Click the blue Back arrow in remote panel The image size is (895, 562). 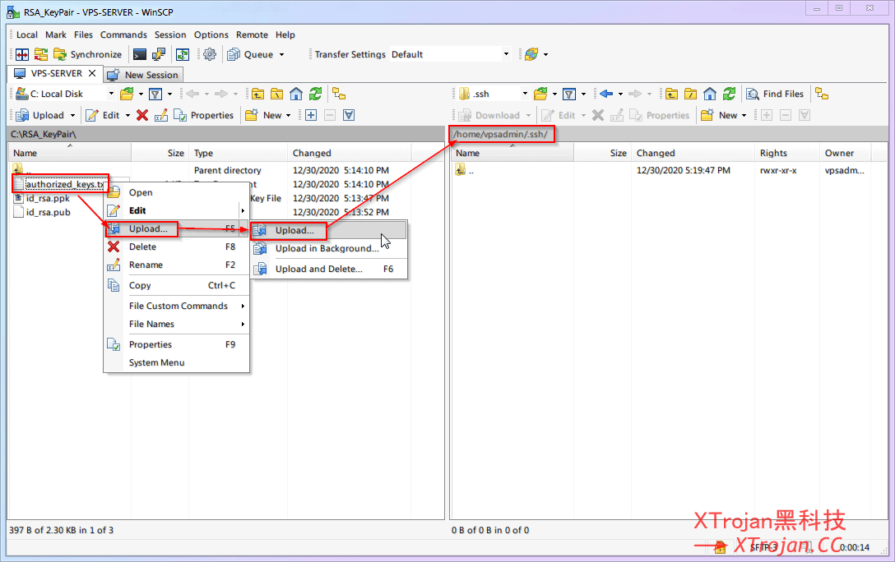click(x=606, y=94)
